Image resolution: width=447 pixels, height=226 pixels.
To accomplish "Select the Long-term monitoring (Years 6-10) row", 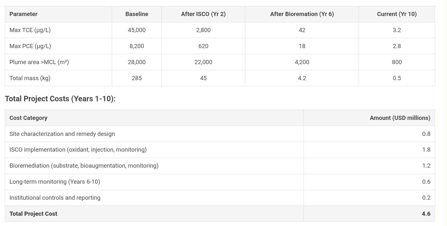I will point(55,182).
